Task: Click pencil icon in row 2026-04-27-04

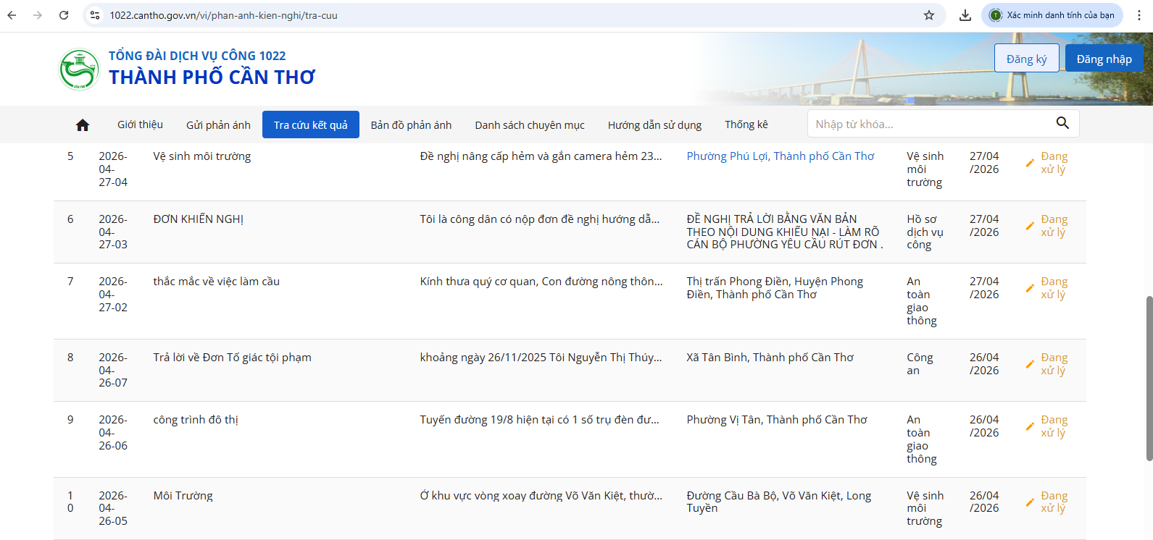Action: [1030, 163]
